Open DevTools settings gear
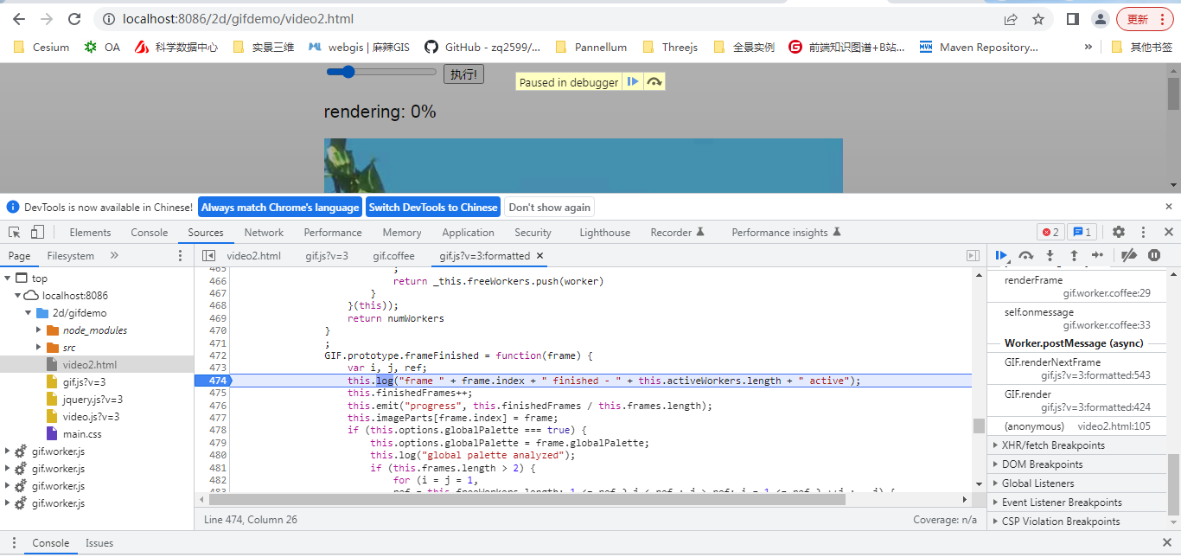 point(1119,232)
